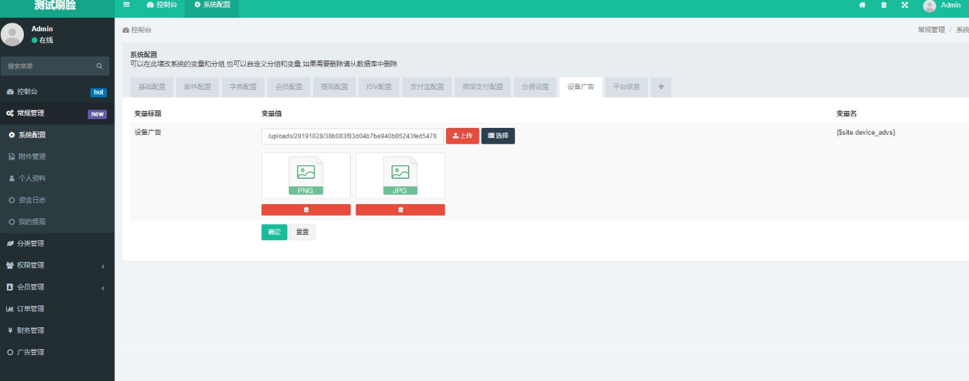
Task: Click the search icon in sidebar menu
Action: pyautogui.click(x=99, y=66)
